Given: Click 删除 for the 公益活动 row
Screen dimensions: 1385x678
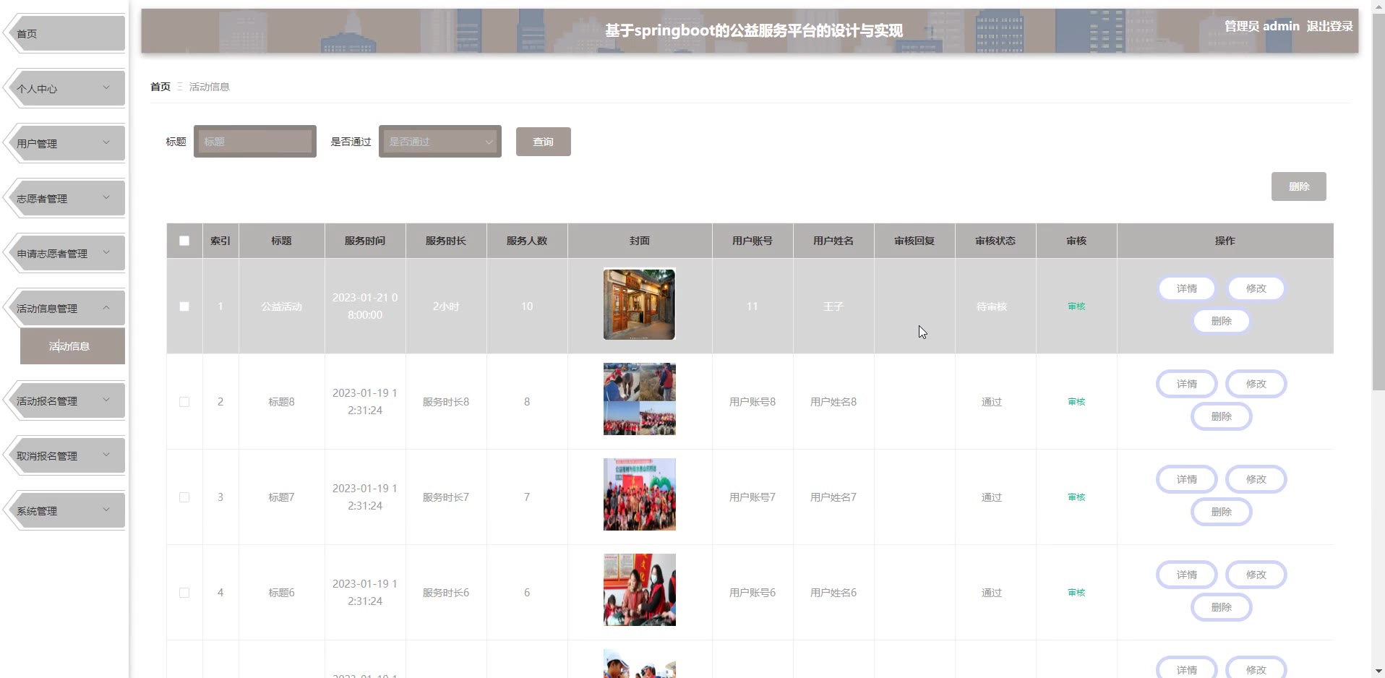Looking at the screenshot, I should pos(1222,321).
